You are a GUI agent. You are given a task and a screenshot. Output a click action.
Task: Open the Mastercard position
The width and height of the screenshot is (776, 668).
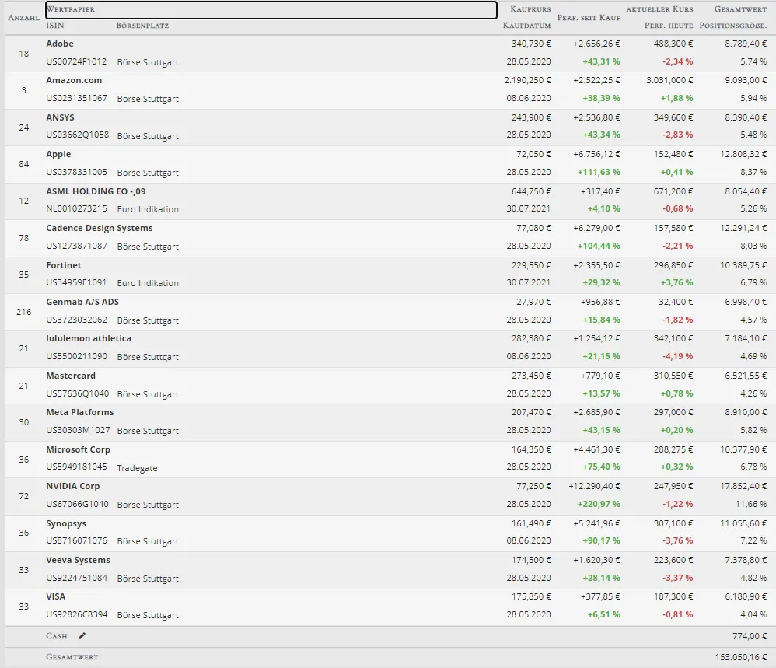point(71,376)
